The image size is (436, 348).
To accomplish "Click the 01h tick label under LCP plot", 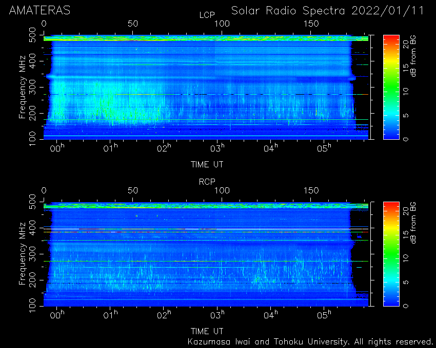I will click(x=110, y=148).
